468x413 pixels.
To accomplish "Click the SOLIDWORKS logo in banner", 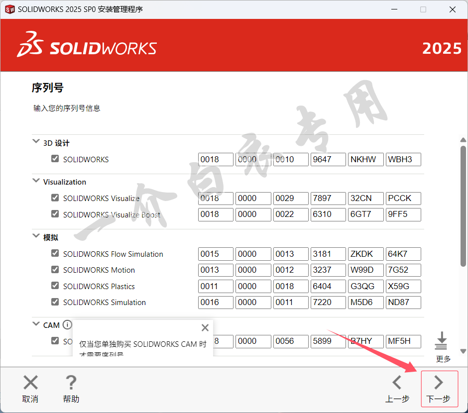I will (87, 45).
